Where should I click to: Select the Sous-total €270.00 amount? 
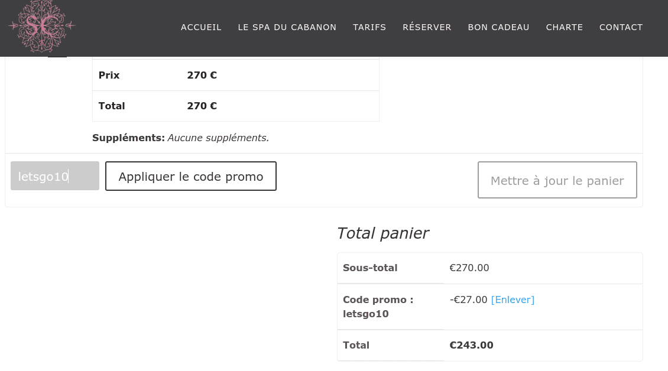[469, 268]
